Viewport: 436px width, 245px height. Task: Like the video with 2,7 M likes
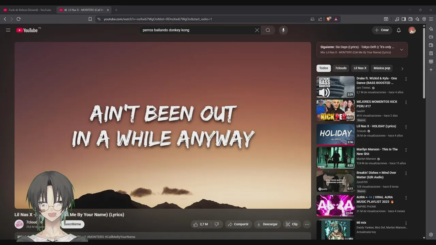point(200,224)
